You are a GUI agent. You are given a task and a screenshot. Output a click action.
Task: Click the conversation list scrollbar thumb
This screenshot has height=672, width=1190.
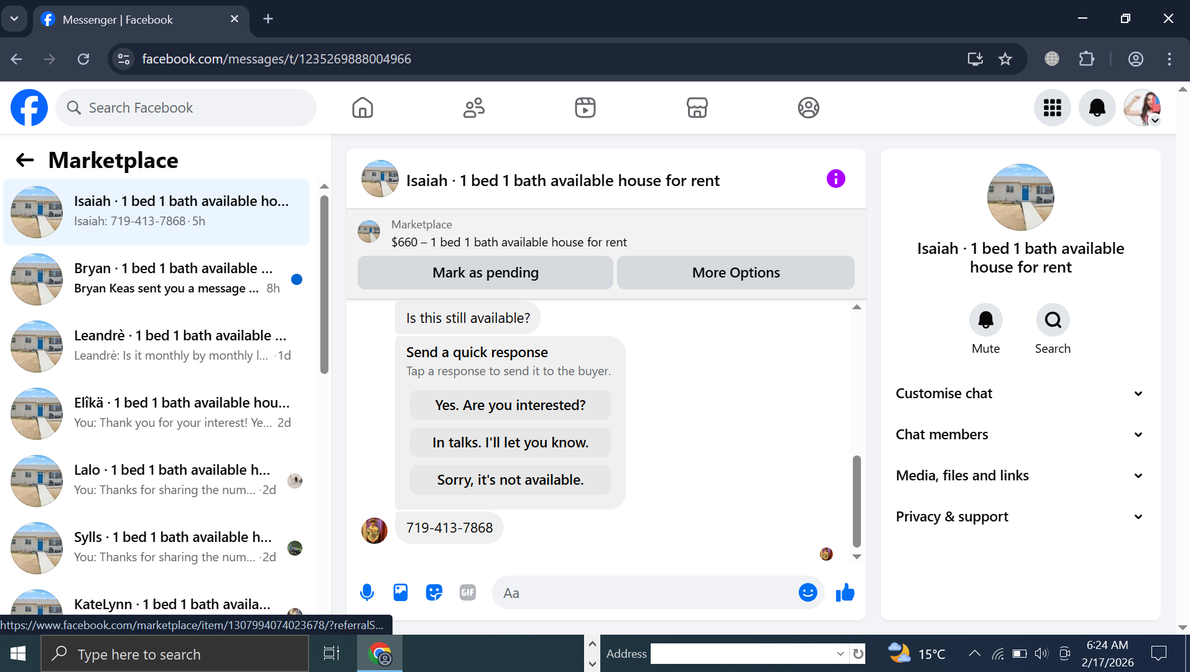[324, 285]
